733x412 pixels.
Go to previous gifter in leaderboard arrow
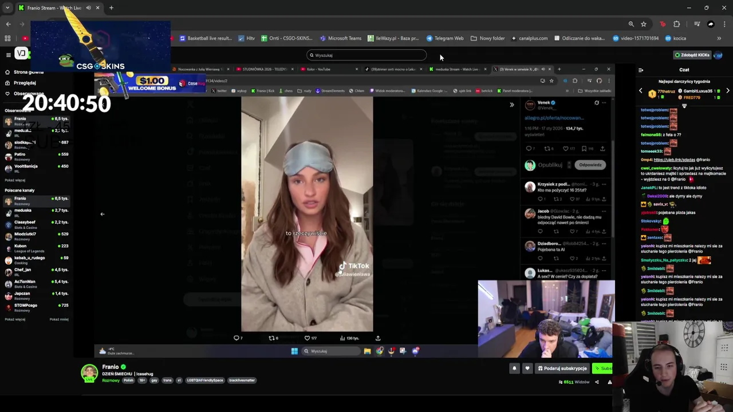tap(641, 91)
